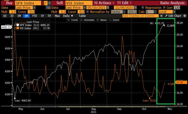Screen dimensions: 188x114
Task: Click VIX Index expand icon in legend
Action: tap(15, 28)
